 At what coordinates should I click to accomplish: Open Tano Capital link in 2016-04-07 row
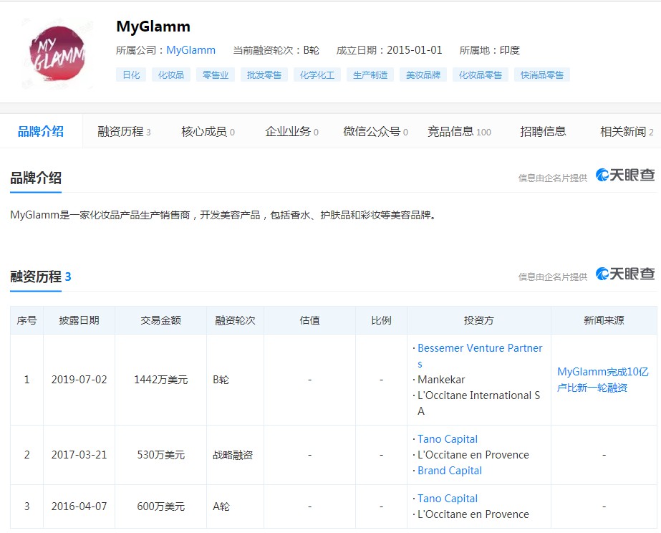click(448, 499)
